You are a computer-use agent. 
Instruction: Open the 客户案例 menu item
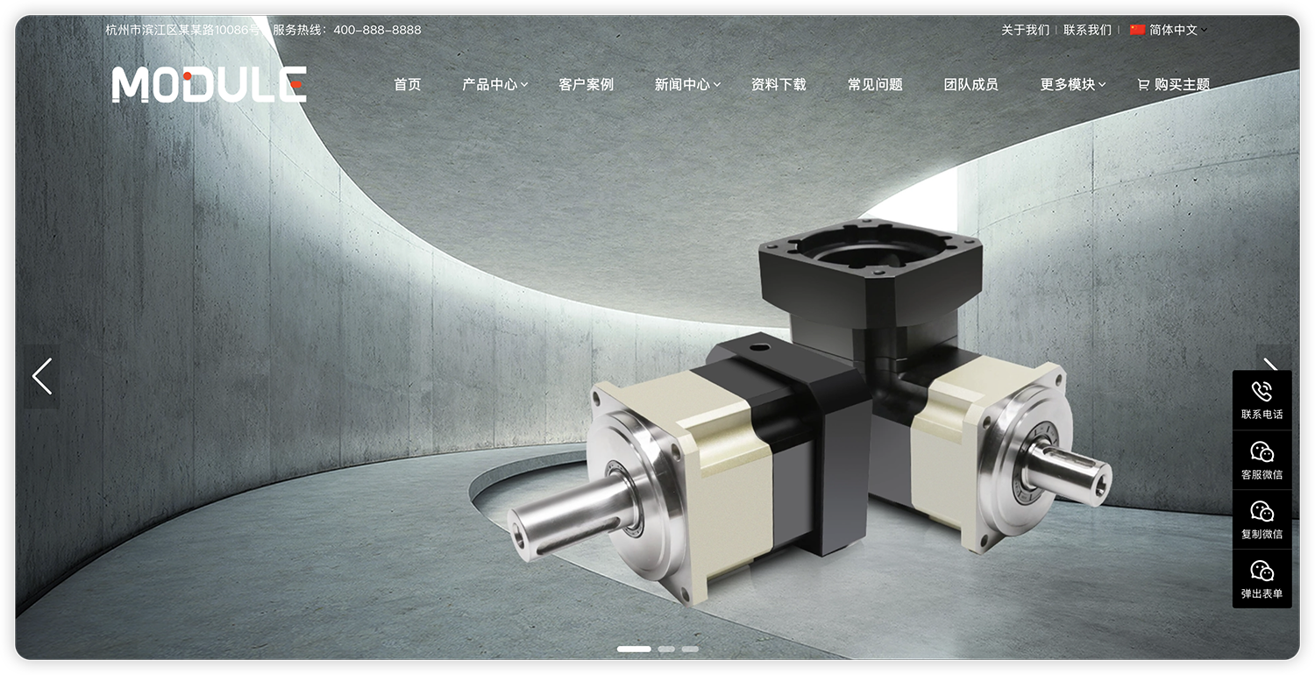pyautogui.click(x=586, y=85)
